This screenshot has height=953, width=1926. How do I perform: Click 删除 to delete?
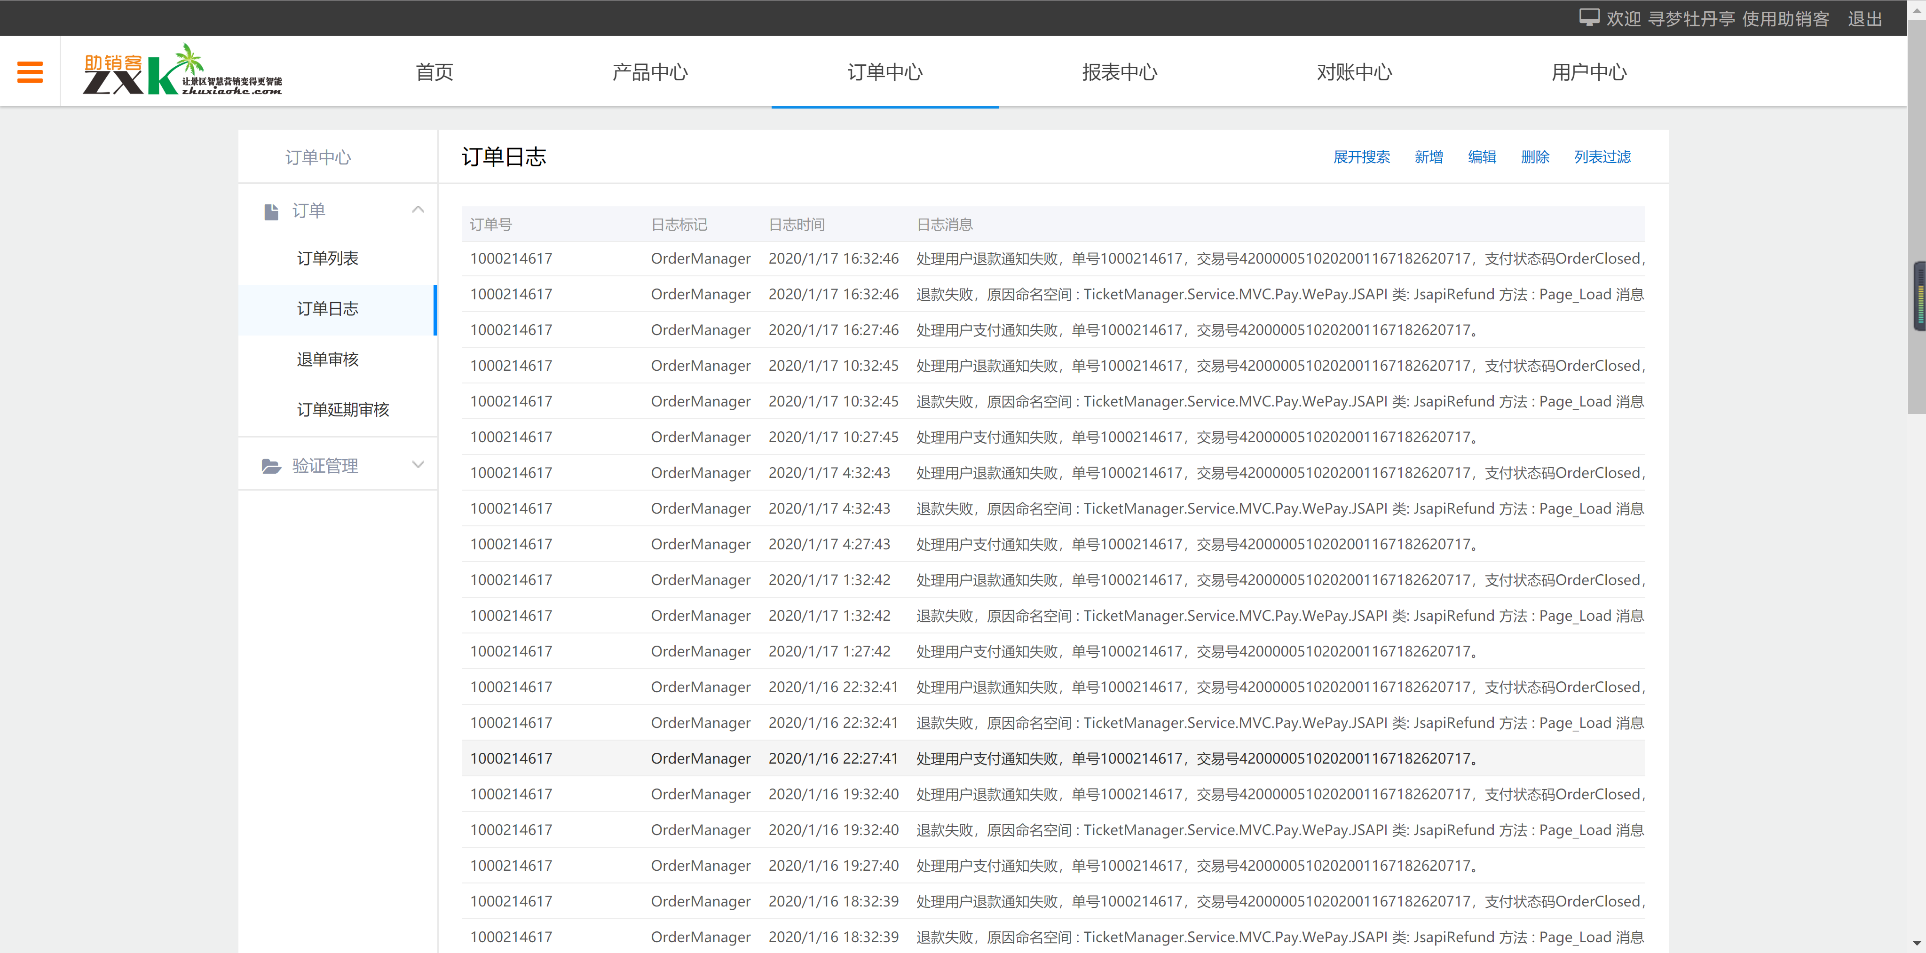click(x=1535, y=157)
